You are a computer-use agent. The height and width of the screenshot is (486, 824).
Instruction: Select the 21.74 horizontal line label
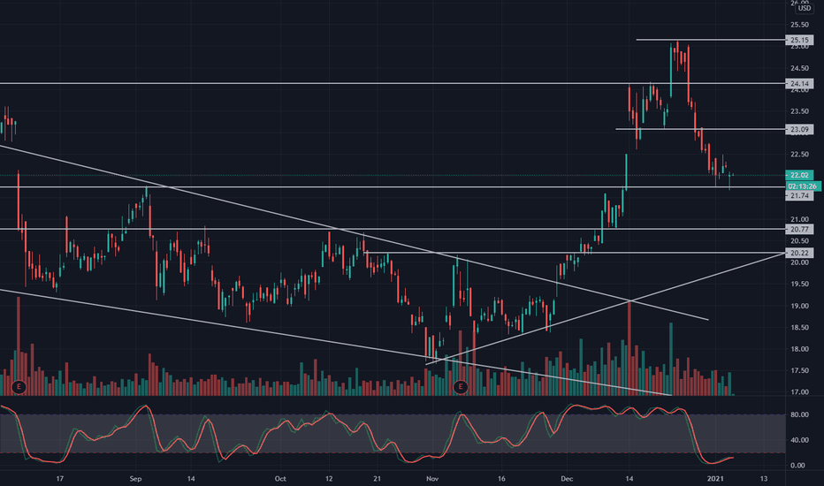[x=799, y=196]
